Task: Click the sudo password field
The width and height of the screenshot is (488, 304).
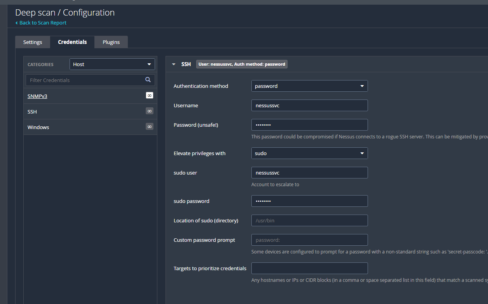Action: click(x=309, y=201)
